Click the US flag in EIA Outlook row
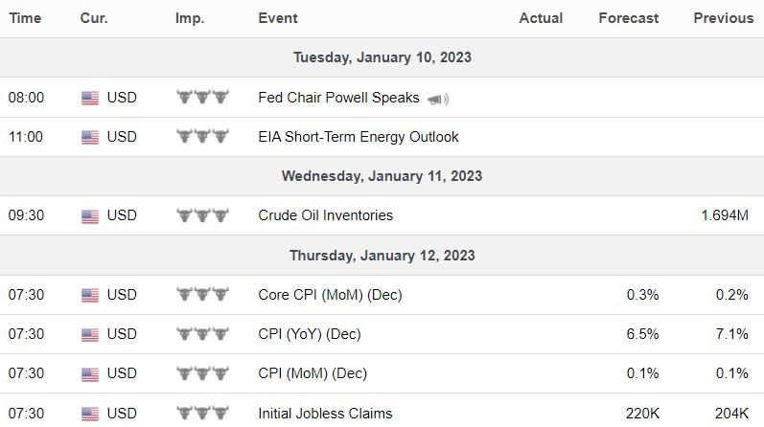764x427 pixels. pos(90,137)
